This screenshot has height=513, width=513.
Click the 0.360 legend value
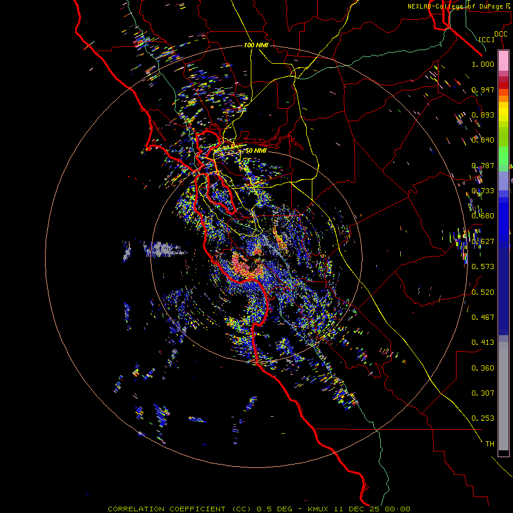point(483,368)
